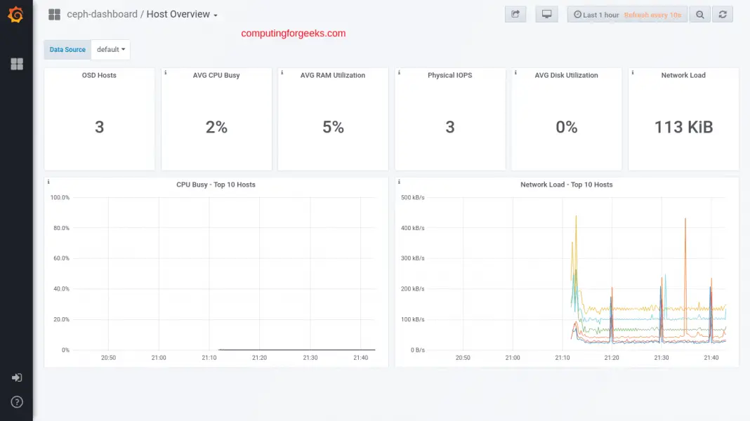Image resolution: width=750 pixels, height=421 pixels.
Task: Click the Sign in icon in sidebar
Action: pos(17,377)
